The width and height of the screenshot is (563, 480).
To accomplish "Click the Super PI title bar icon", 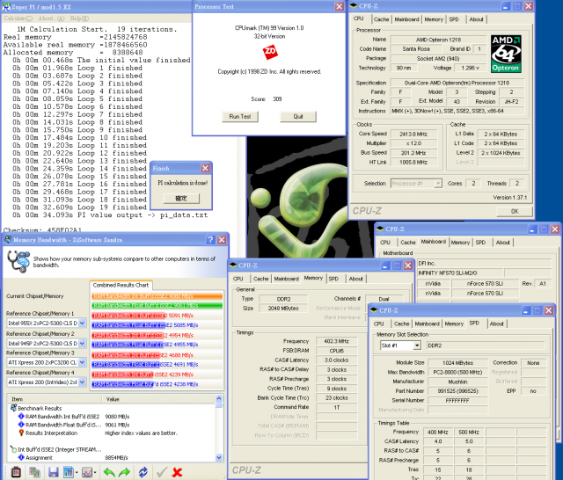I will (x=6, y=6).
